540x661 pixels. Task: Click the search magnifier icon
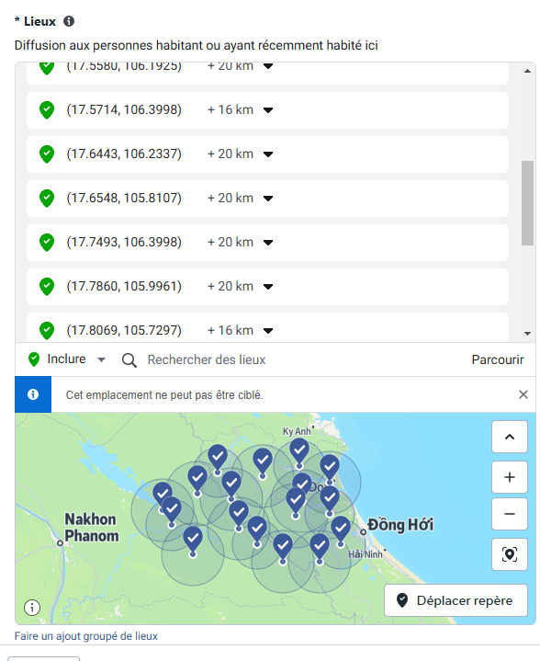[129, 360]
